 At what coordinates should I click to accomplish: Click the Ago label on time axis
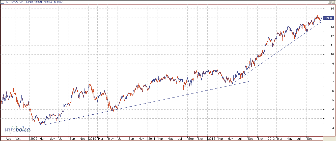(x=8, y=138)
